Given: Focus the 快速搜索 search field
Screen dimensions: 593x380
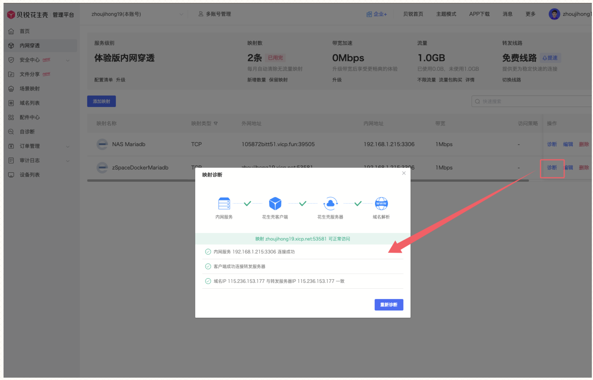Looking at the screenshot, I should 532,101.
